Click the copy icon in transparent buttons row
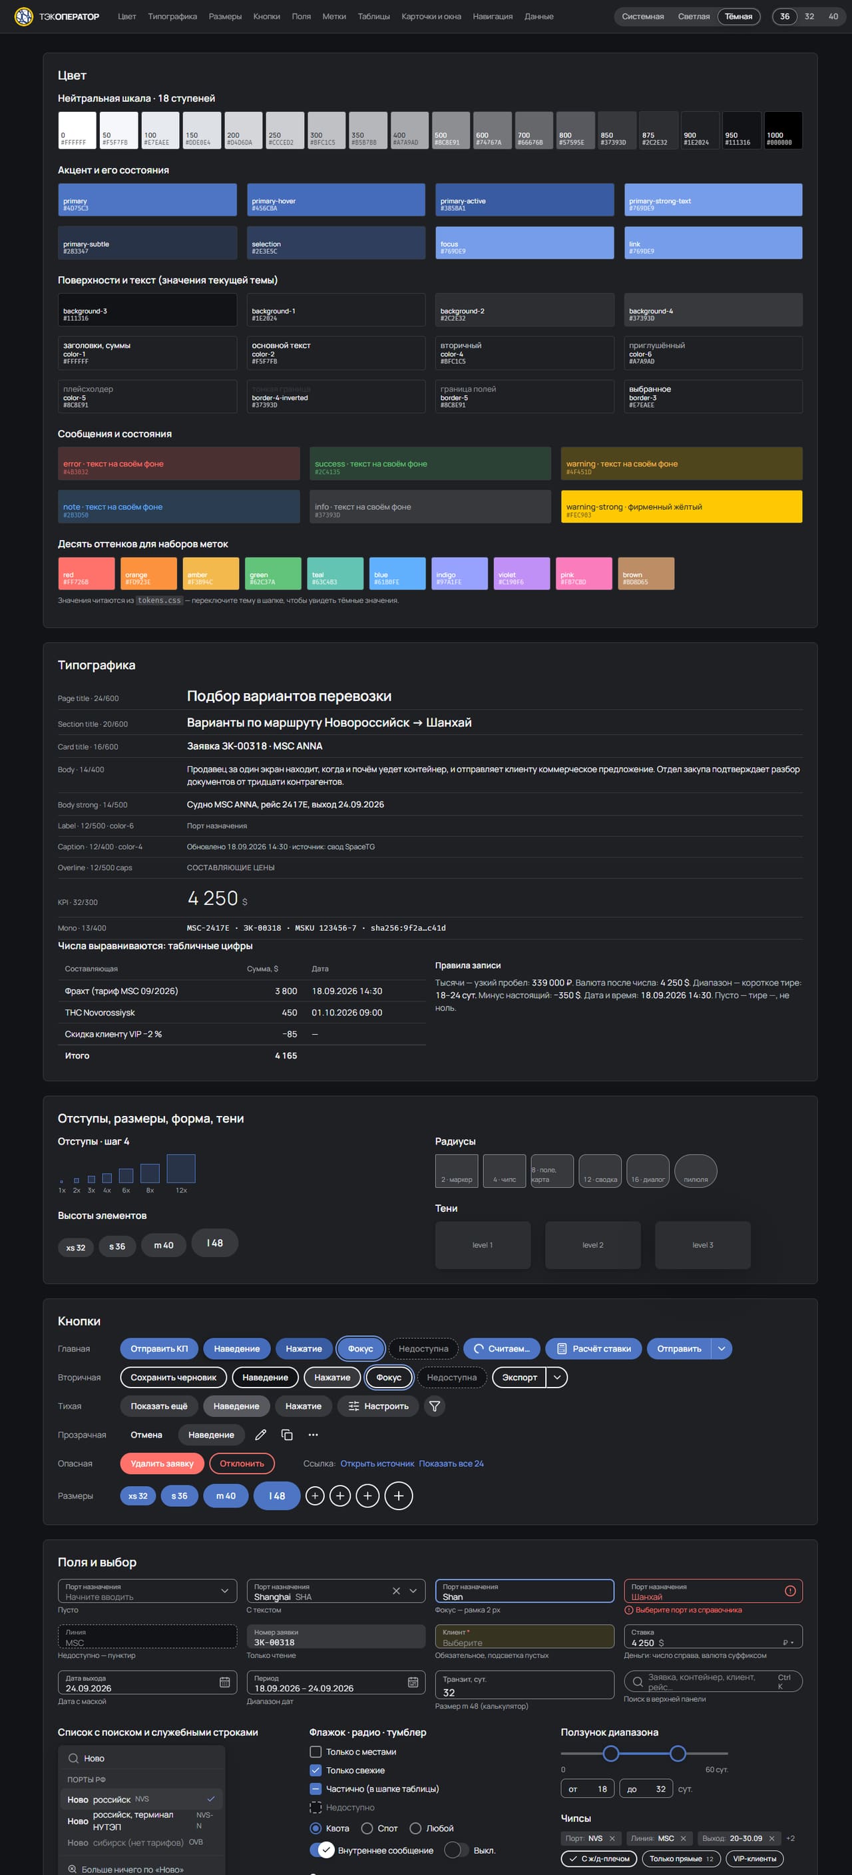 tap(287, 1435)
